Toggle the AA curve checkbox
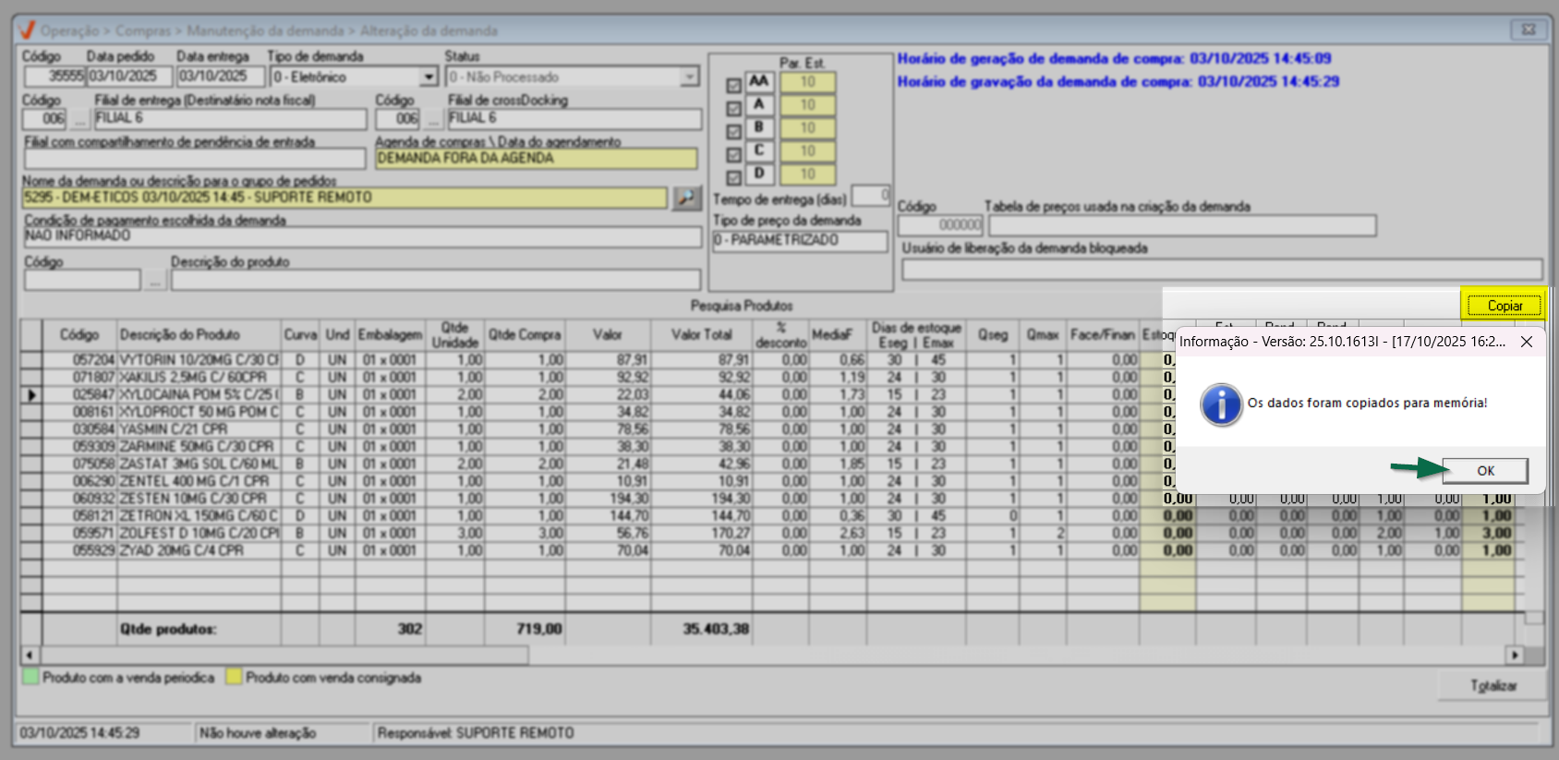This screenshot has height=760, width=1559. pyautogui.click(x=733, y=86)
